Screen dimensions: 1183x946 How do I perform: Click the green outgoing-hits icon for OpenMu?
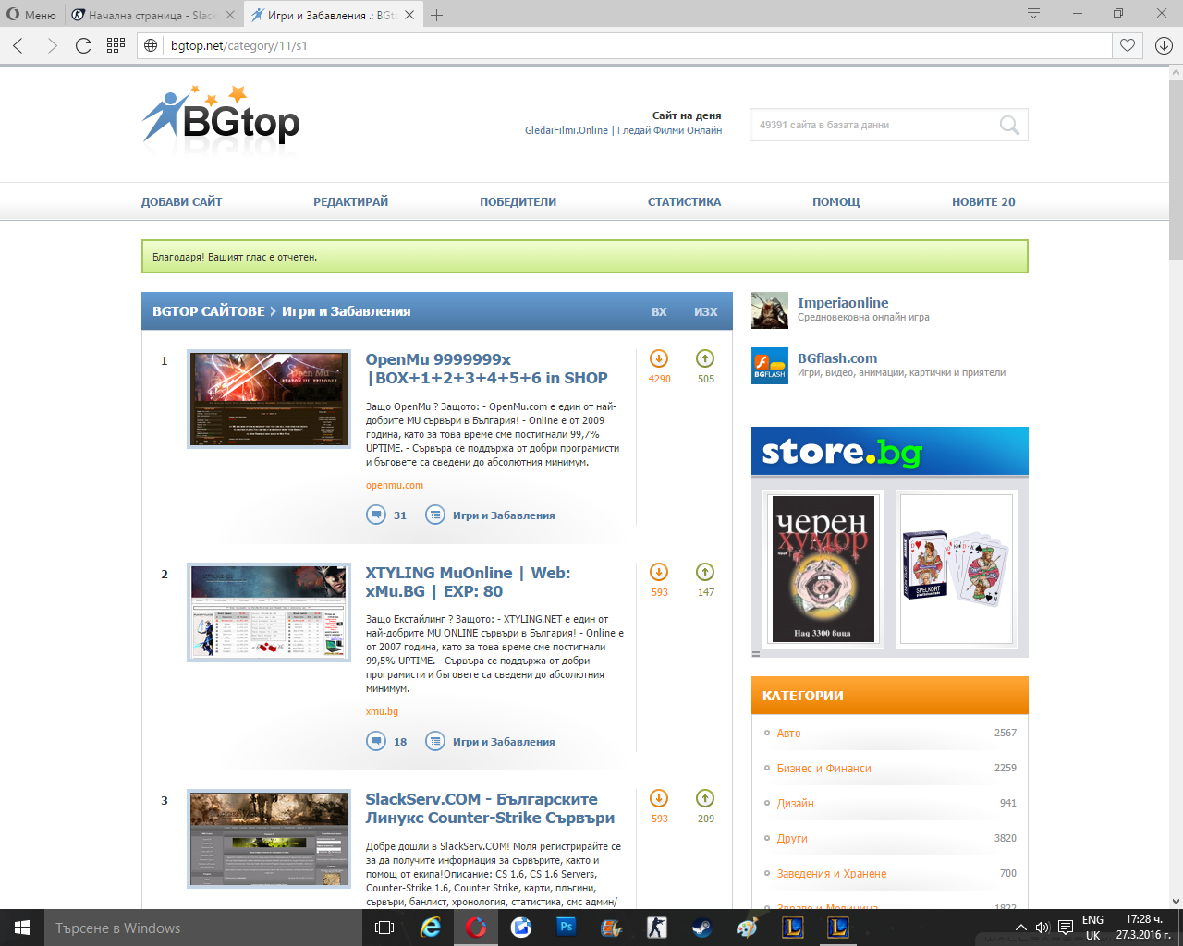pos(705,358)
